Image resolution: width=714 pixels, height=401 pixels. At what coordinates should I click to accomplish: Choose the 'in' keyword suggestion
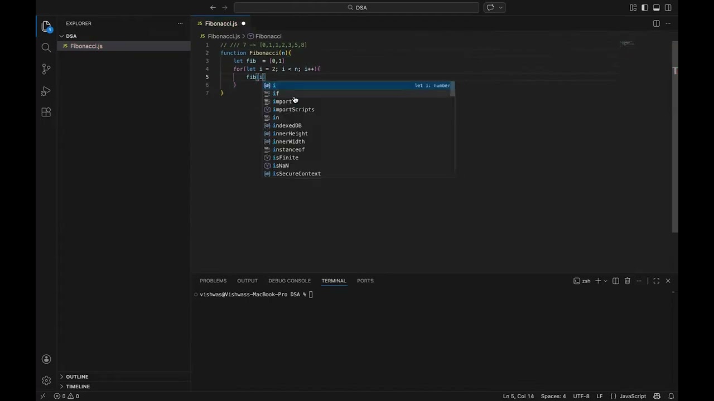click(x=359, y=118)
